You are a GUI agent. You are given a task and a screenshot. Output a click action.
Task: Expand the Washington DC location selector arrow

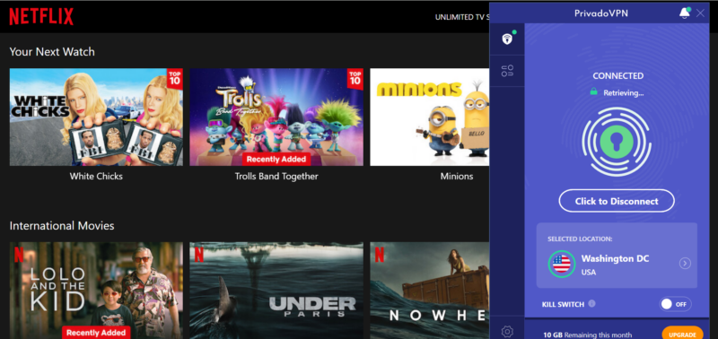[x=685, y=263]
